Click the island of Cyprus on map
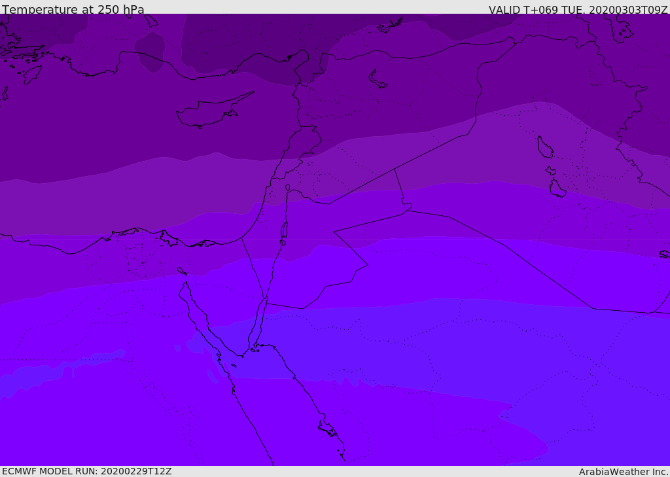The image size is (670, 477). tap(214, 111)
